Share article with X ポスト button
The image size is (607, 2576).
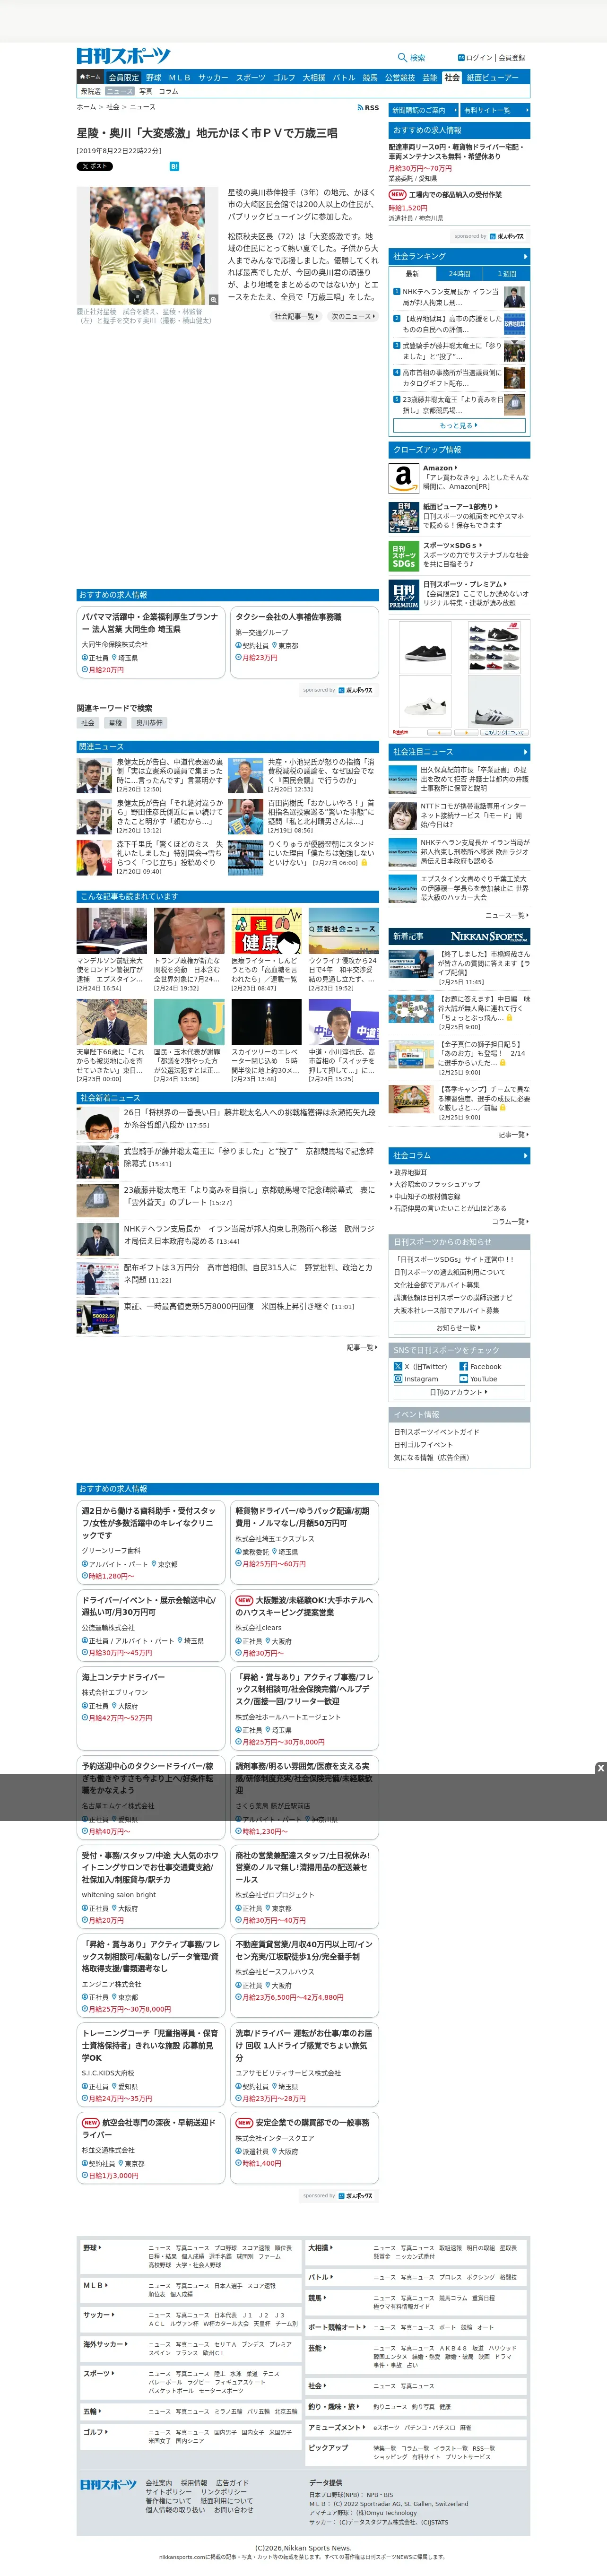(95, 166)
